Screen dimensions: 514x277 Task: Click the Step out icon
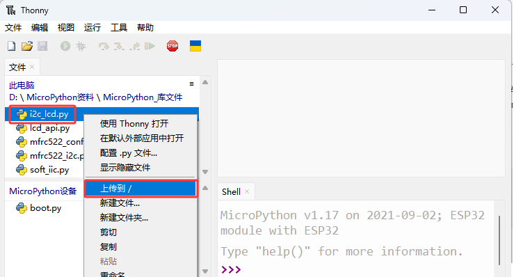click(134, 46)
